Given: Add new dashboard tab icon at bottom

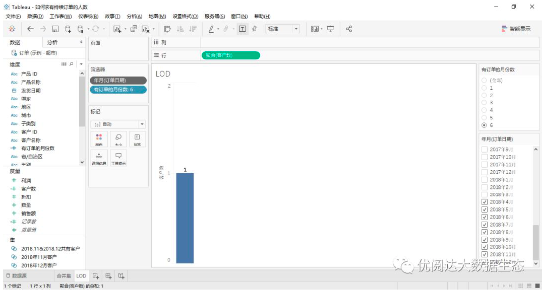Looking at the screenshot, I should pyautogui.click(x=108, y=276).
